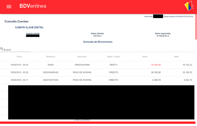
Task: Click CREDITO in the 02:11 row
Action: pos(114,80)
